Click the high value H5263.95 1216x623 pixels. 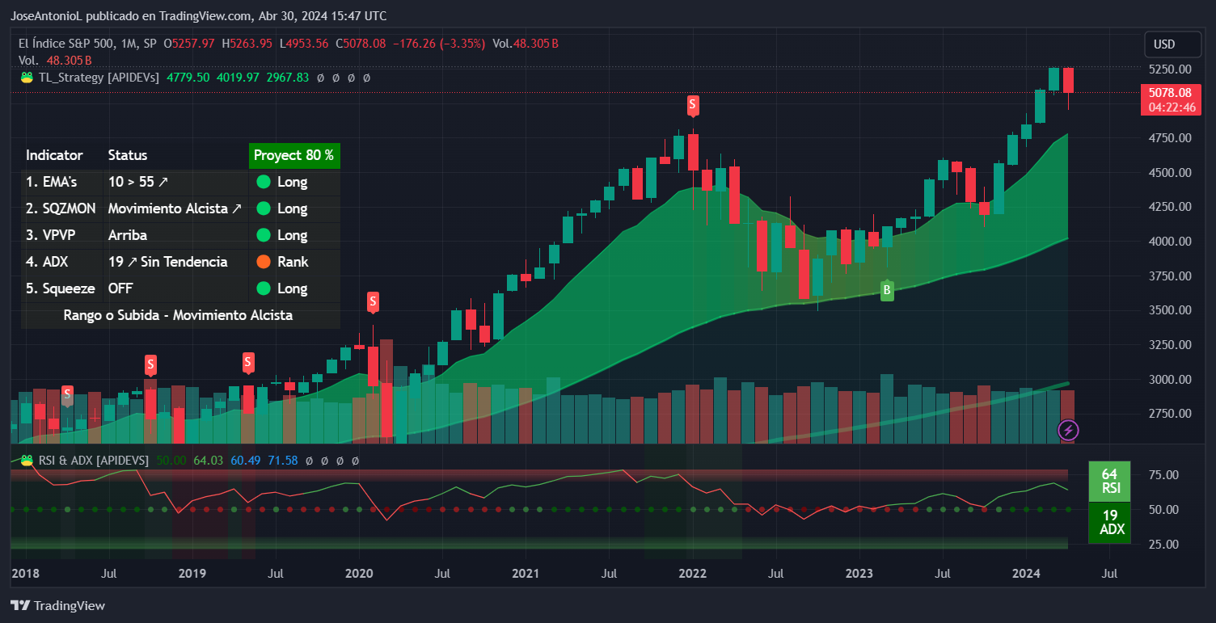pyautogui.click(x=247, y=43)
